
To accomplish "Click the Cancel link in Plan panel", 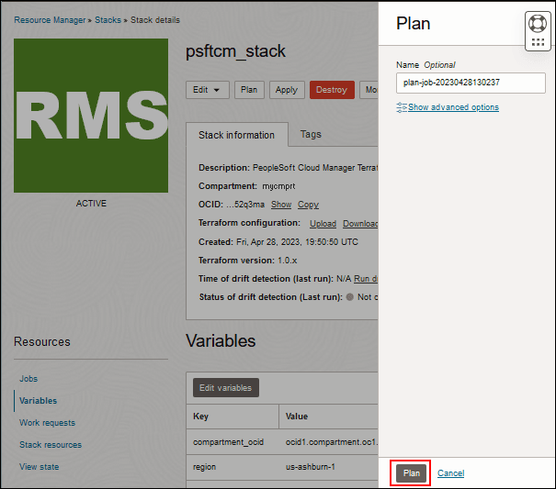I will pyautogui.click(x=450, y=473).
